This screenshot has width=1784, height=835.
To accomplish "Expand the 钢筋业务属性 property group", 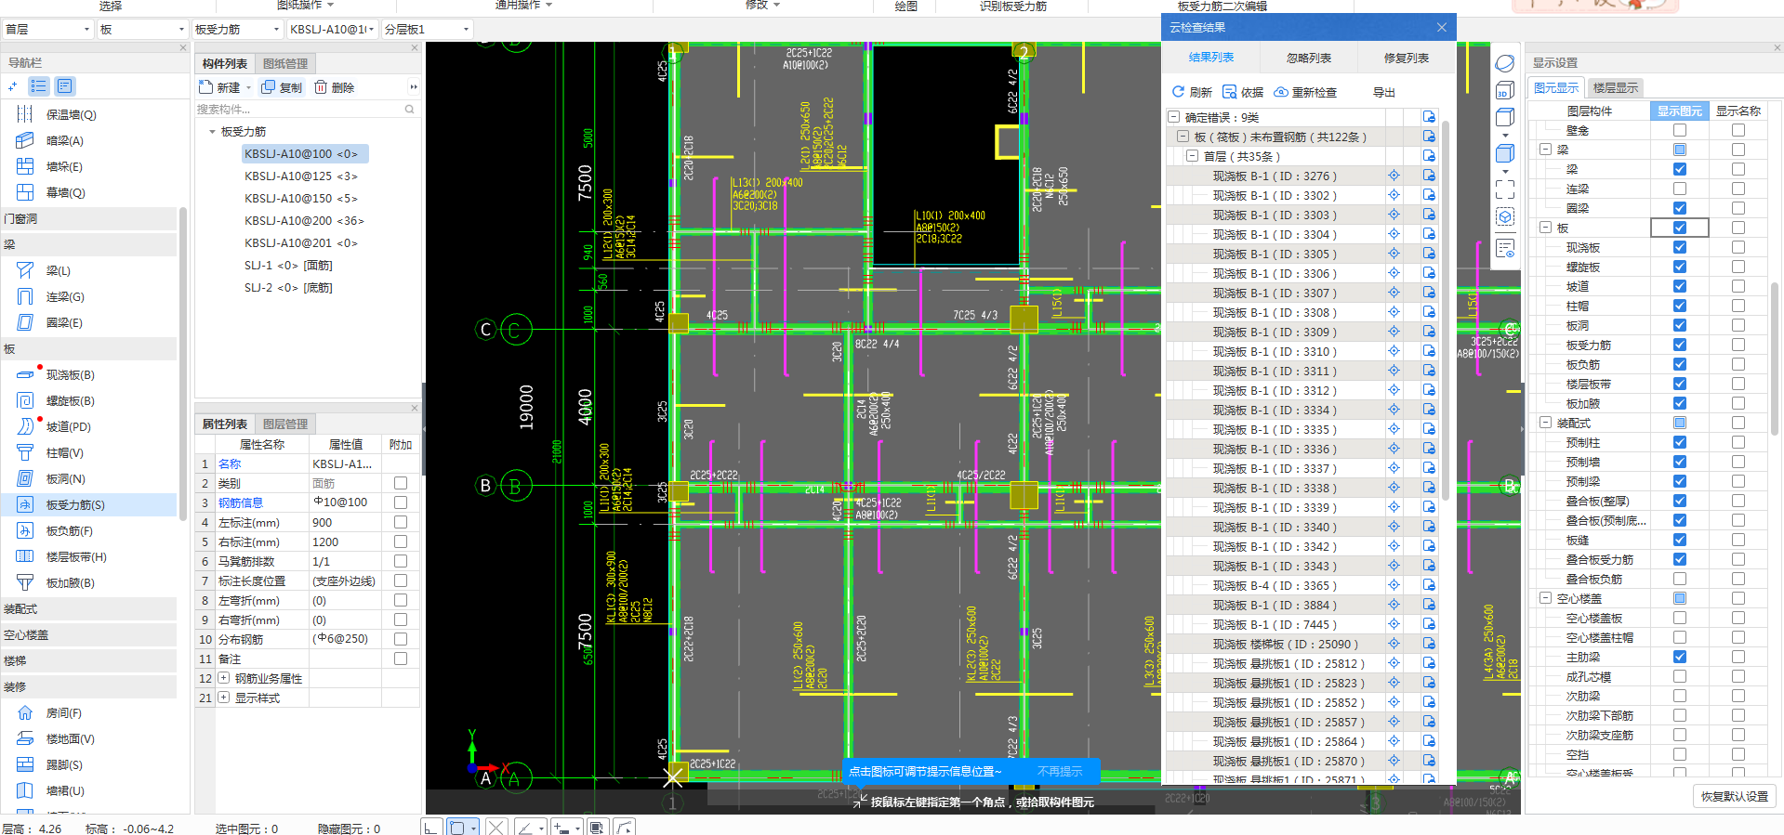I will pyautogui.click(x=223, y=678).
